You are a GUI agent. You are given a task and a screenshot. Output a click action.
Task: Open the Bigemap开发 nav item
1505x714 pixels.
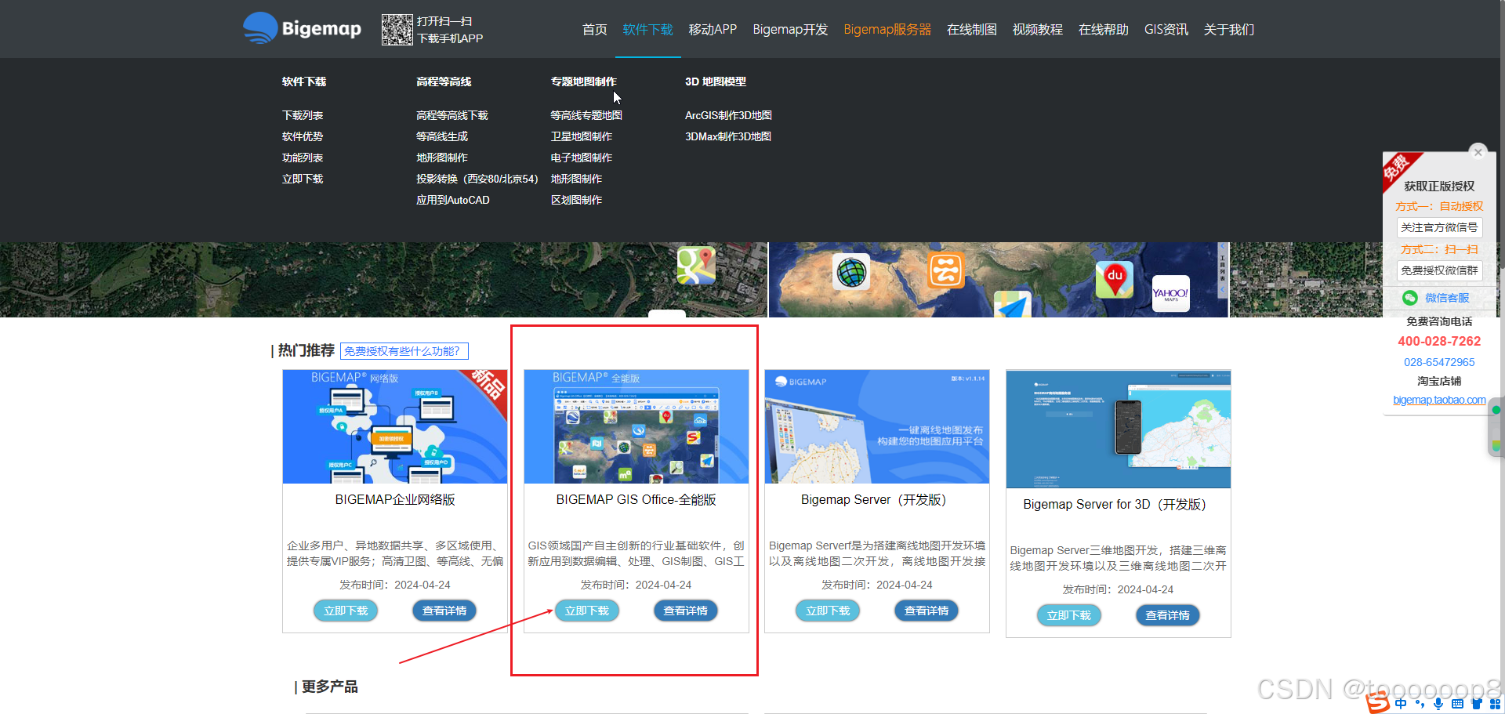(x=790, y=30)
